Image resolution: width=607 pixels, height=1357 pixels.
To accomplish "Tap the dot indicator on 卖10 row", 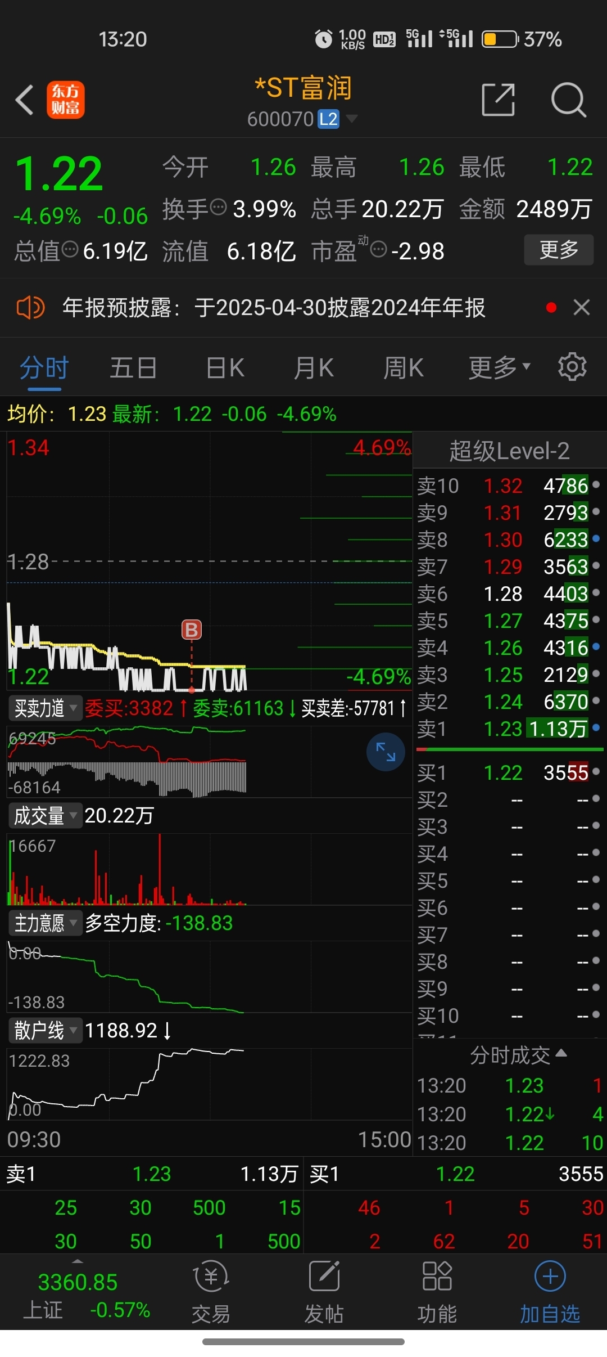I will (x=596, y=484).
